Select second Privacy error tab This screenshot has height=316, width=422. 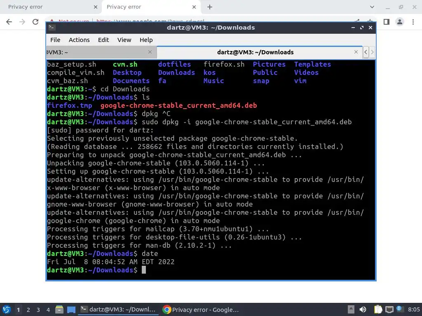151,7
